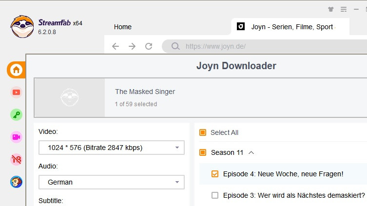This screenshot has width=367, height=206.
Task: Reload the current Joyn page
Action: pyautogui.click(x=149, y=46)
